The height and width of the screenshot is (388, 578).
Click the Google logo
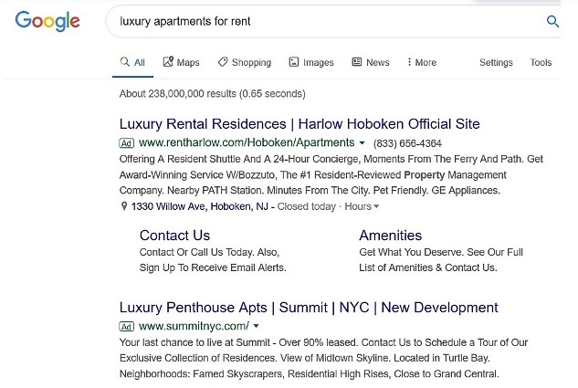tap(47, 21)
